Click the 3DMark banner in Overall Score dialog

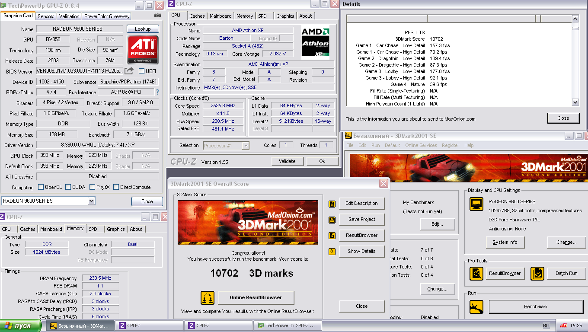[248, 222]
